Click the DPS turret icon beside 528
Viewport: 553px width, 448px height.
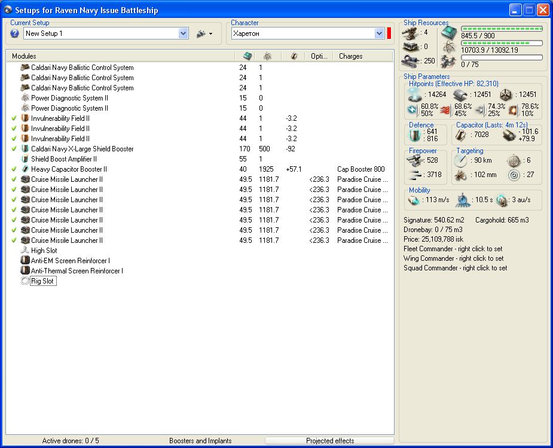pyautogui.click(x=414, y=160)
